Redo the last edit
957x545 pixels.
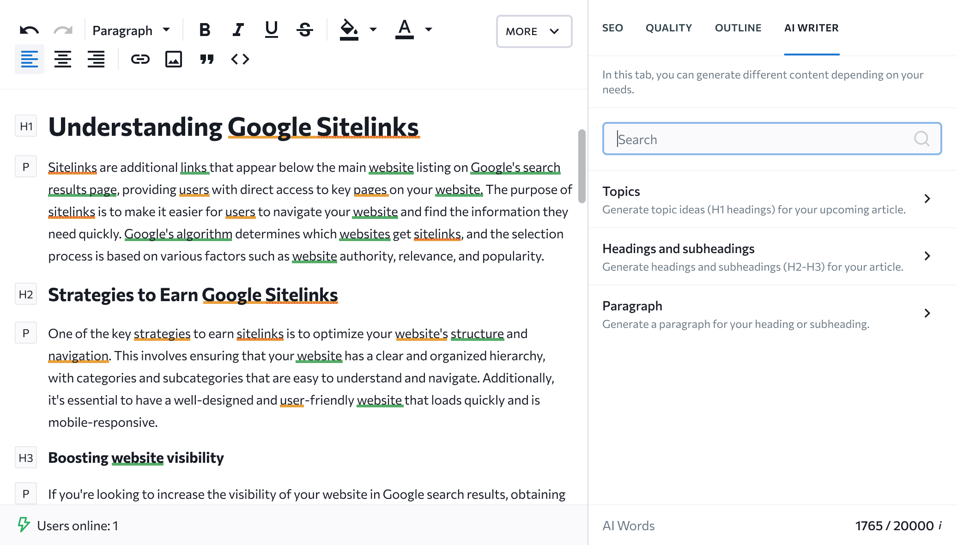pyautogui.click(x=62, y=30)
